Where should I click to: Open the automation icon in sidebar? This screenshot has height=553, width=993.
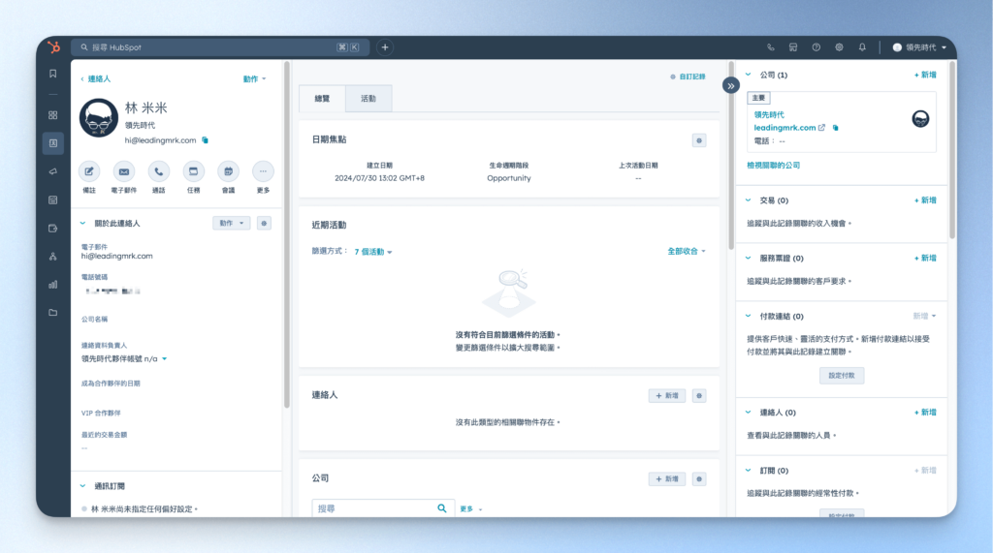click(x=53, y=257)
